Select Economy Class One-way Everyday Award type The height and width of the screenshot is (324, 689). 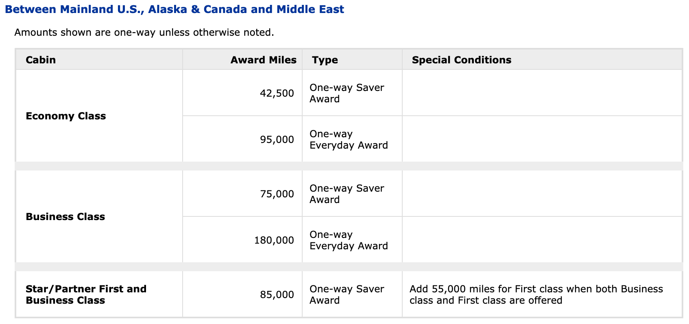tap(349, 140)
